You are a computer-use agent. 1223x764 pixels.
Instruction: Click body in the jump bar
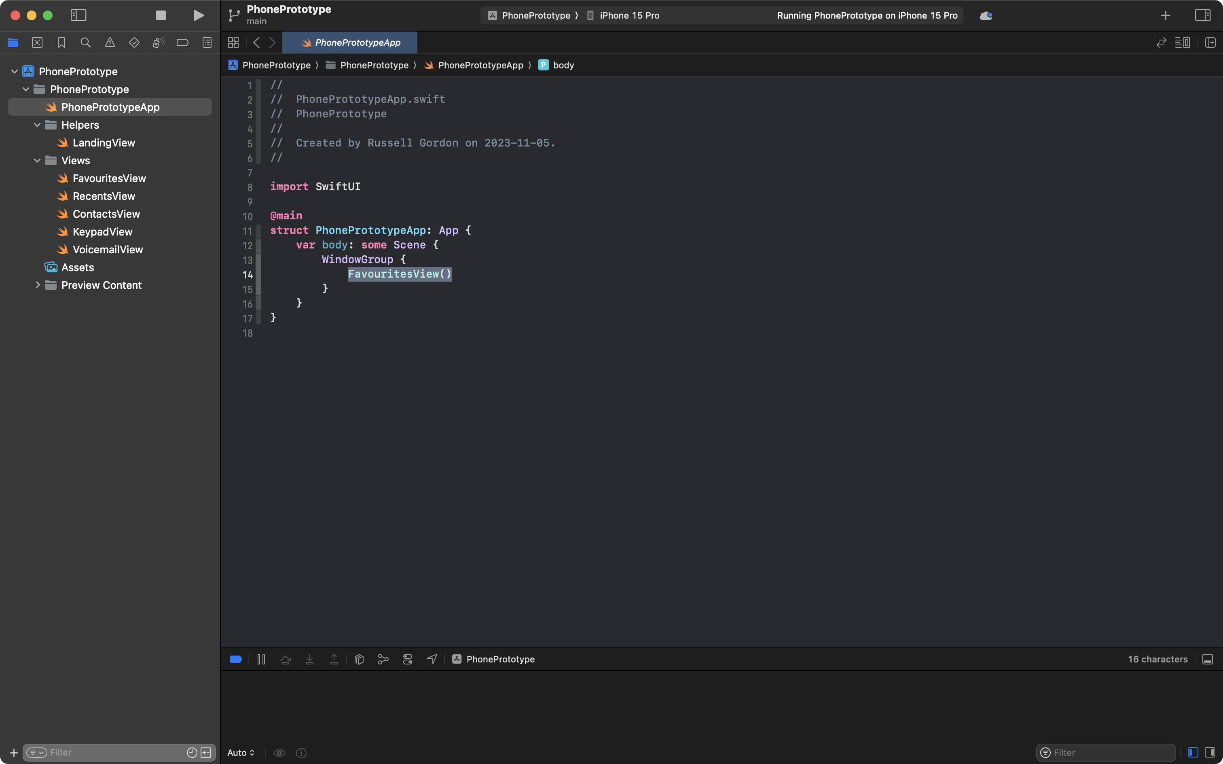pyautogui.click(x=563, y=65)
